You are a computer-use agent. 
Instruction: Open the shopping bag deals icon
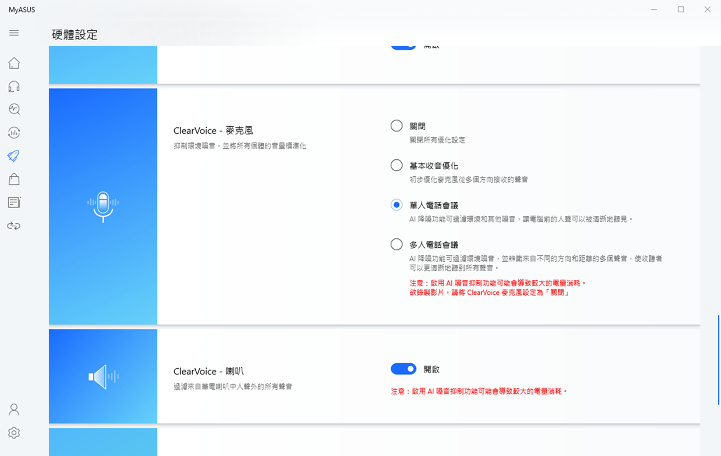pyautogui.click(x=14, y=179)
